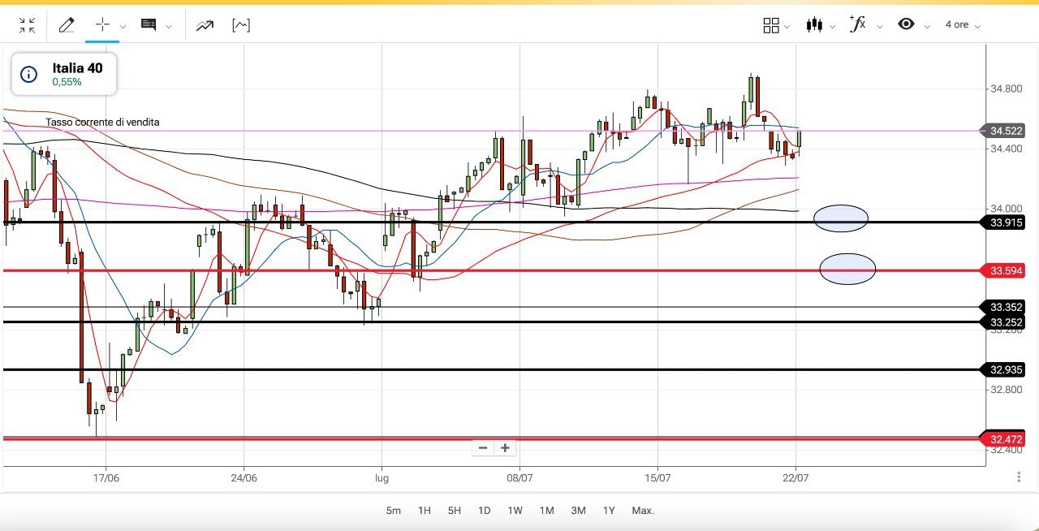This screenshot has height=531, width=1039.
Task: Click the 34.522 current price label
Action: tap(1005, 131)
